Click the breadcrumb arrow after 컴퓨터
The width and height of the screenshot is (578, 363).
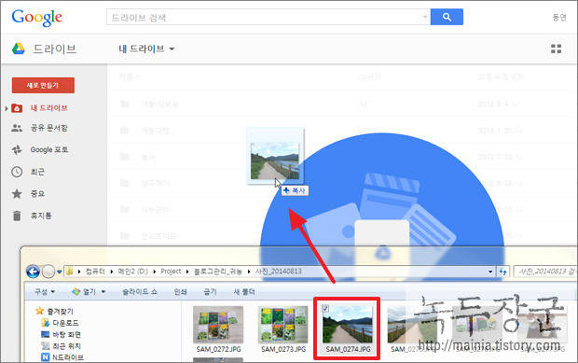coord(111,272)
